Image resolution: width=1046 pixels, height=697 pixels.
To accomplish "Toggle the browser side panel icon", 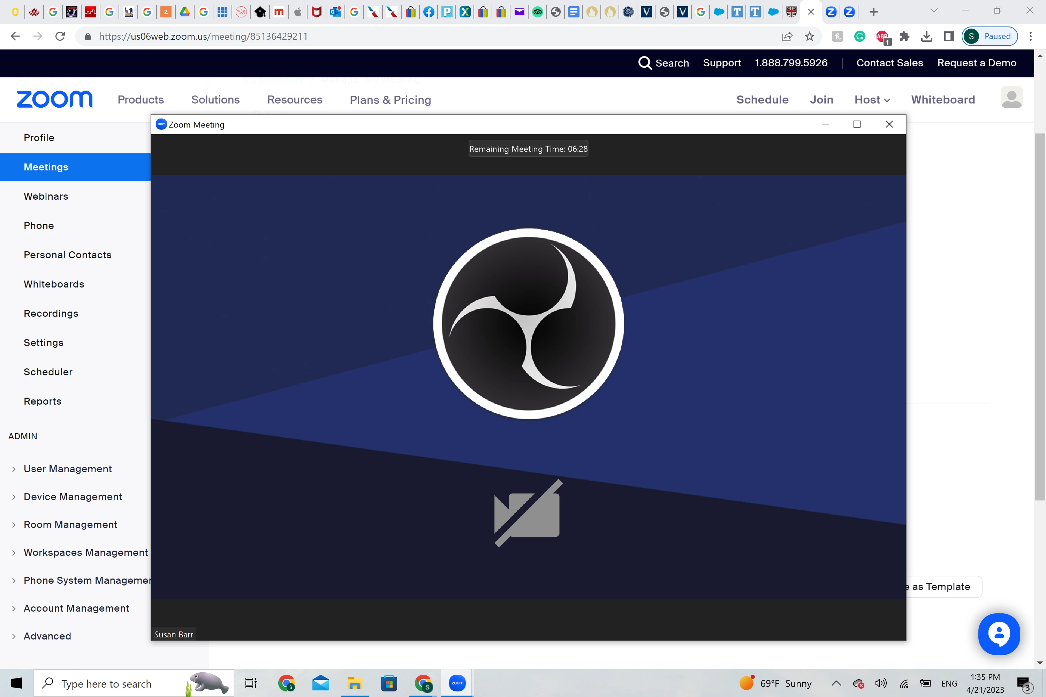I will 949,37.
